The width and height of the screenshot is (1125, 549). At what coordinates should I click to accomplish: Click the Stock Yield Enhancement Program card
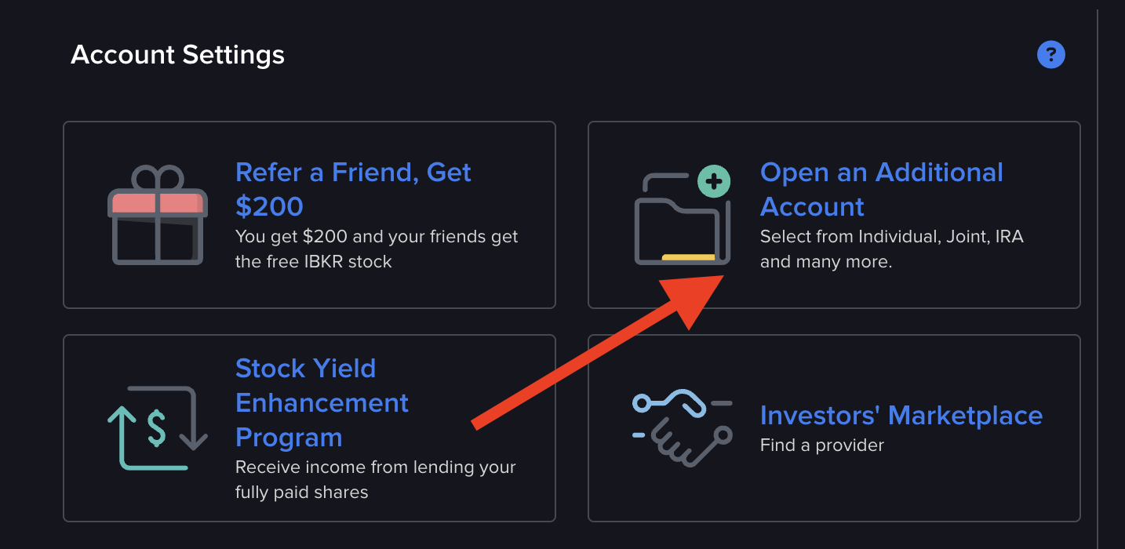(309, 427)
